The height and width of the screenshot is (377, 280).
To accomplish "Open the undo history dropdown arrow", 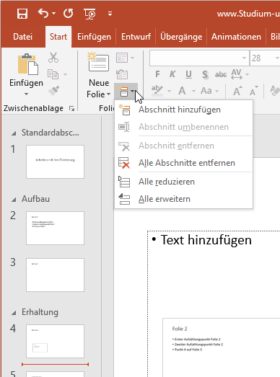I will click(53, 14).
